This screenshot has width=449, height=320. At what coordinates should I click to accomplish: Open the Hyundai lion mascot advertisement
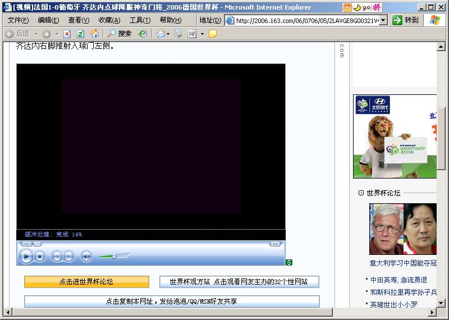[395, 136]
